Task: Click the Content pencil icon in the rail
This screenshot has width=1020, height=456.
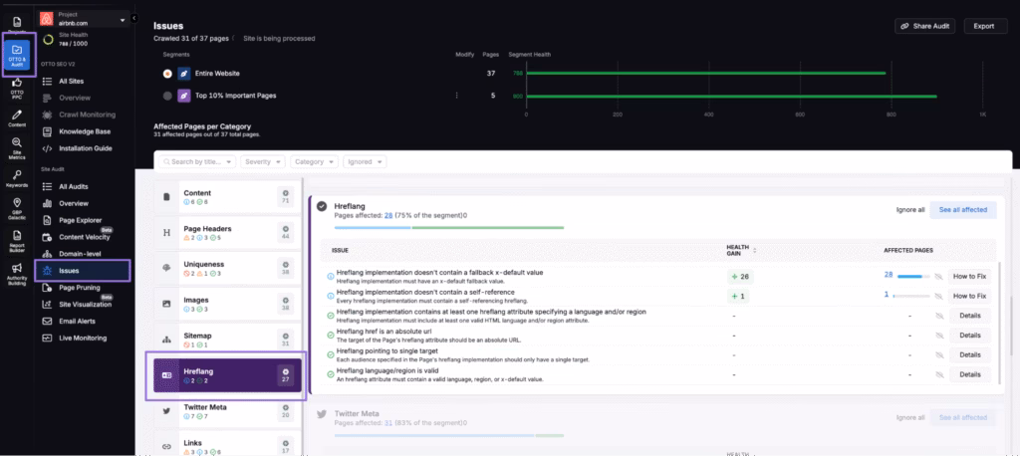Action: pyautogui.click(x=17, y=117)
